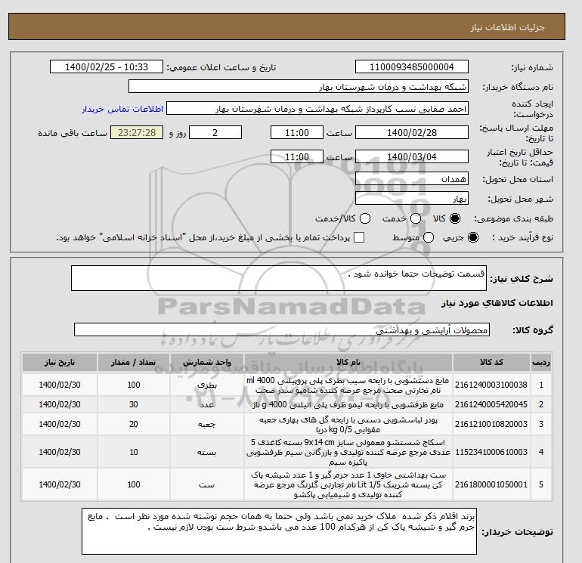
Task: Click product code 2161210010820003
Action: tap(491, 424)
